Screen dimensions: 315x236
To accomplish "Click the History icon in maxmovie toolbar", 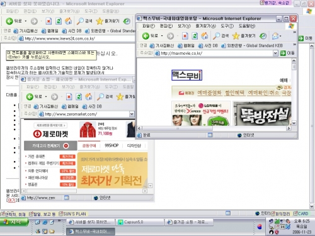I will click(x=263, y=36).
